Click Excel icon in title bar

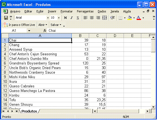point(4,4)
